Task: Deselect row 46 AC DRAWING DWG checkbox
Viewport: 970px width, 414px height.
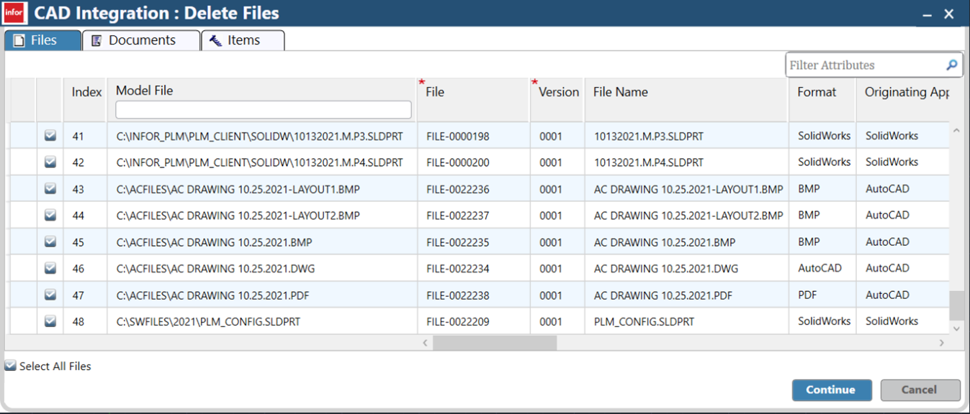Action: 50,268
